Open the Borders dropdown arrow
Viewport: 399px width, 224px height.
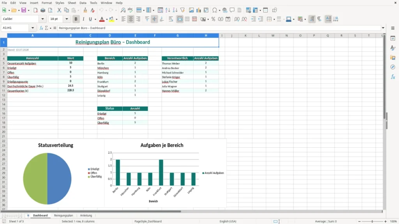point(274,19)
